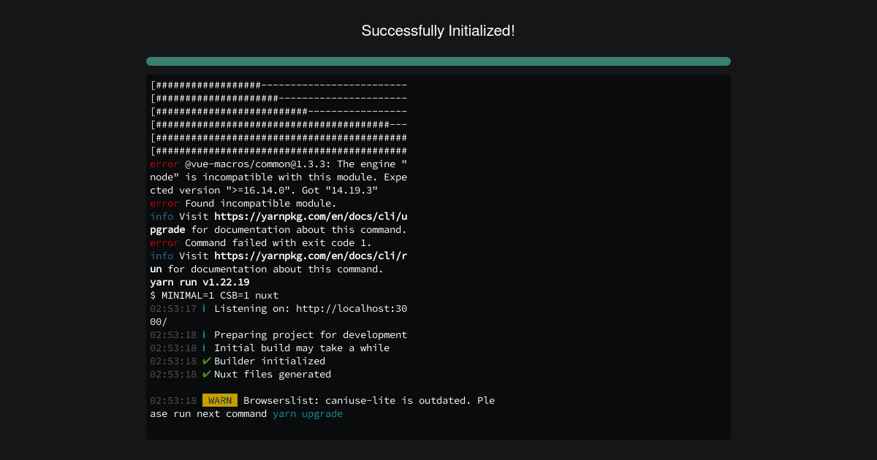Open the yarnpkg upgrade docs link
877x460 pixels.
(311, 223)
